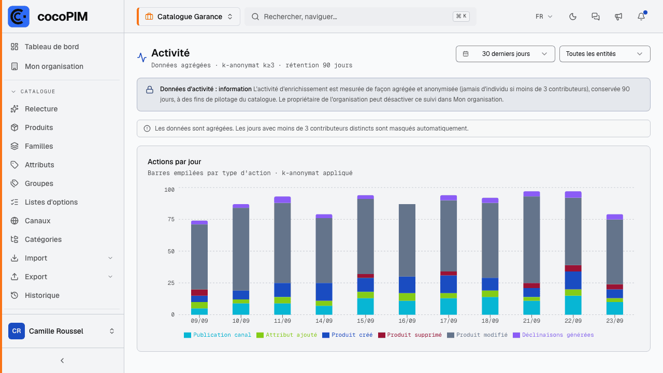
Task: Click the Canaux globe icon
Action: click(15, 221)
